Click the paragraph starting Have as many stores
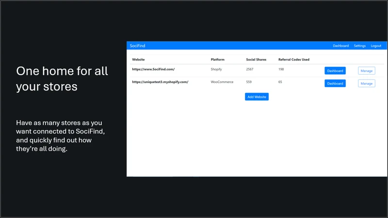The image size is (388, 218). (x=60, y=136)
